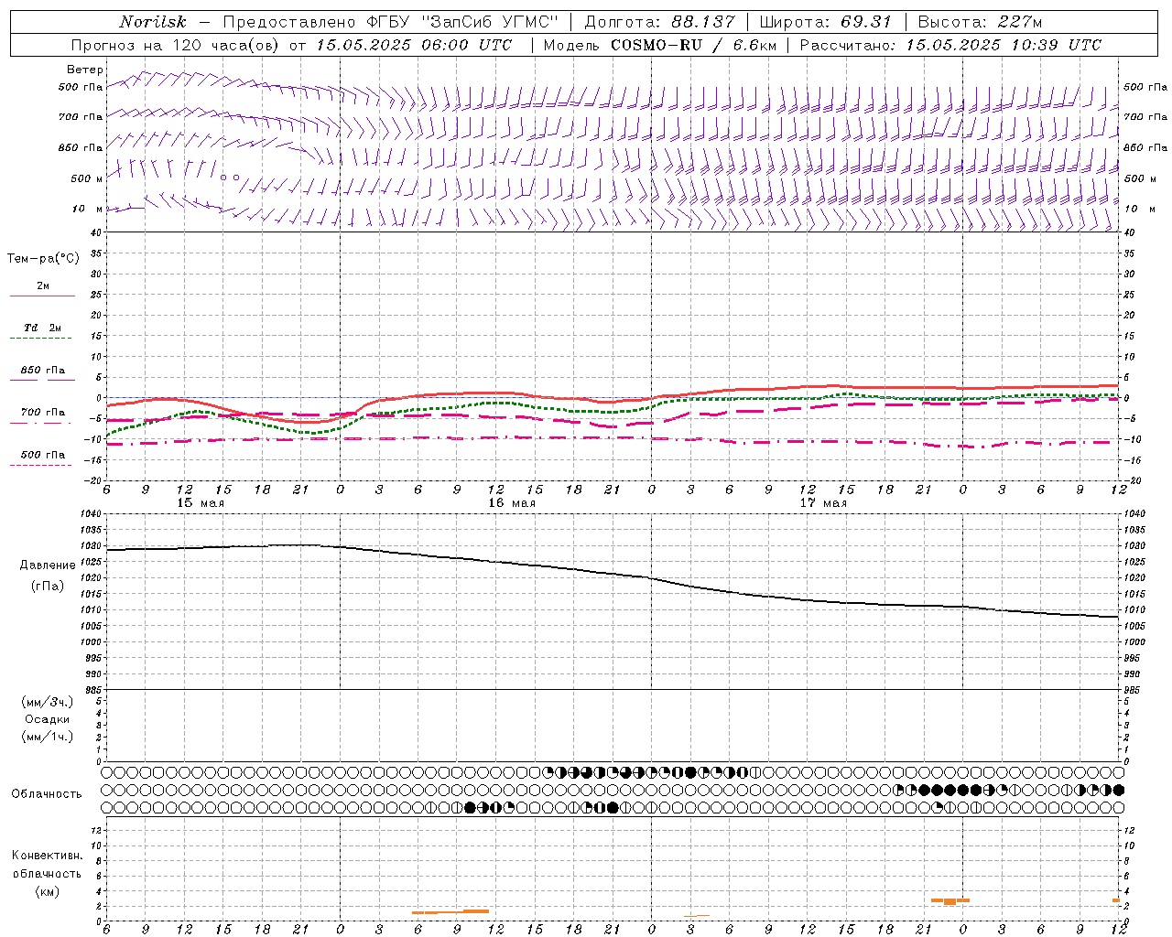Click the 'Модель COSMO-RU / 6.6км' label
The width and height of the screenshot is (1172, 937).
(x=660, y=45)
